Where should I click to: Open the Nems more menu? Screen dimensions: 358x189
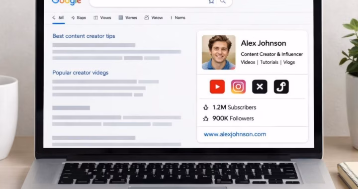[x=178, y=17]
